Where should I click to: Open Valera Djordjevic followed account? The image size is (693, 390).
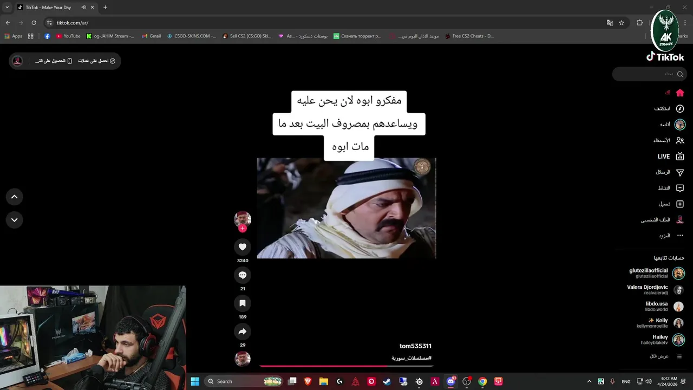coord(655,290)
